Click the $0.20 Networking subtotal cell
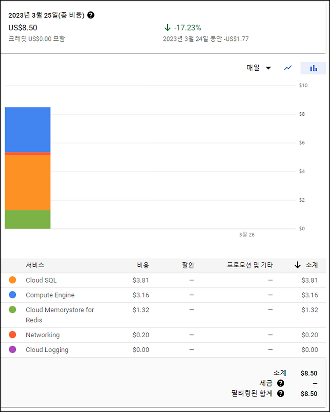The image size is (330, 412). click(x=310, y=335)
